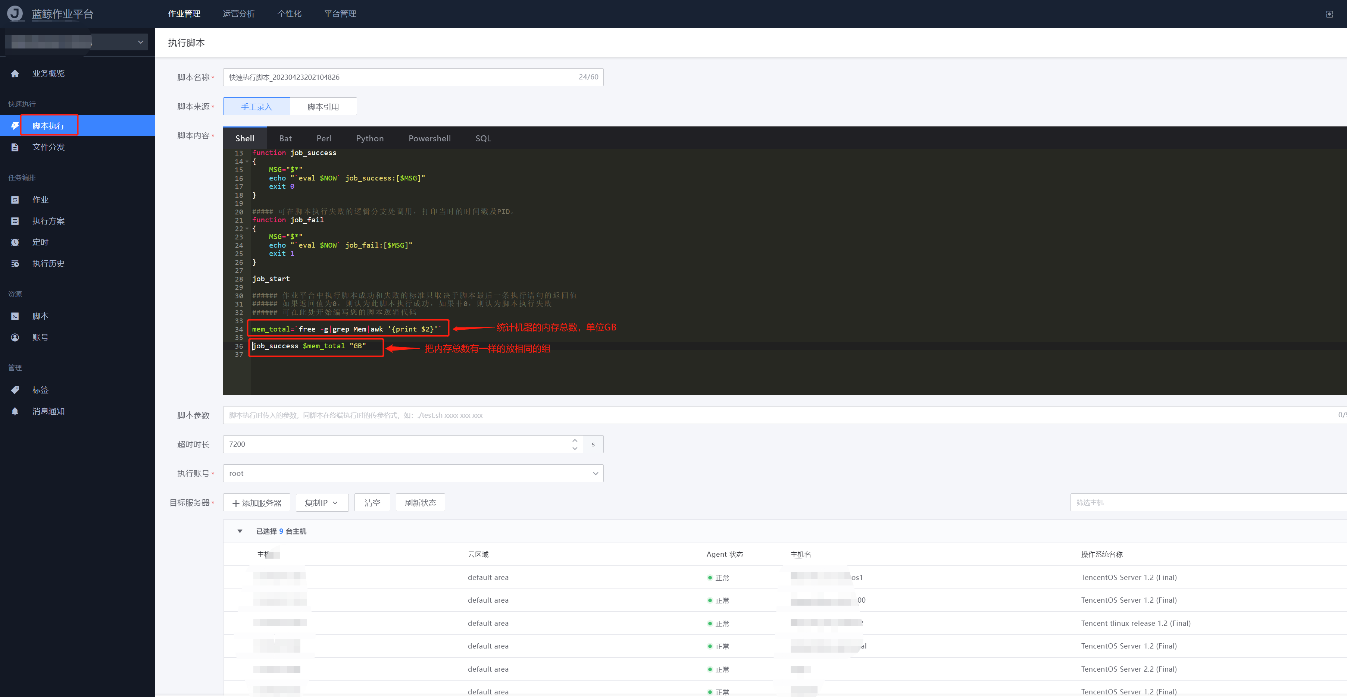1347x697 pixels.
Task: Go to 执行方案 in sidebar
Action: 49,222
